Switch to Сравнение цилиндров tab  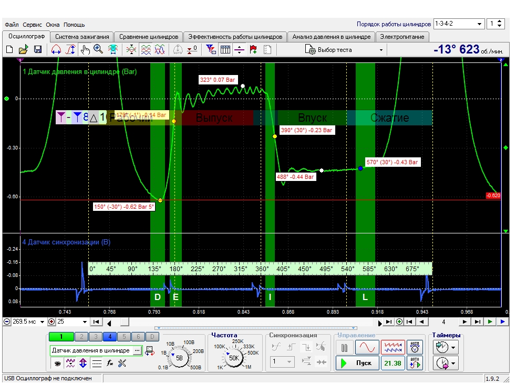[x=149, y=37]
